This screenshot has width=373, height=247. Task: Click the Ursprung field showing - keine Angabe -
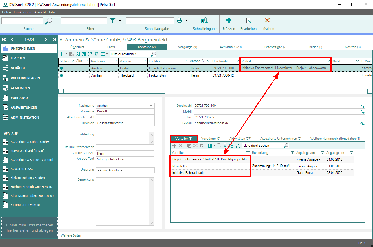tap(125, 170)
